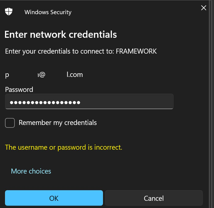The image size is (214, 208).
Task: Click empty end of the password box
Action: point(139,102)
